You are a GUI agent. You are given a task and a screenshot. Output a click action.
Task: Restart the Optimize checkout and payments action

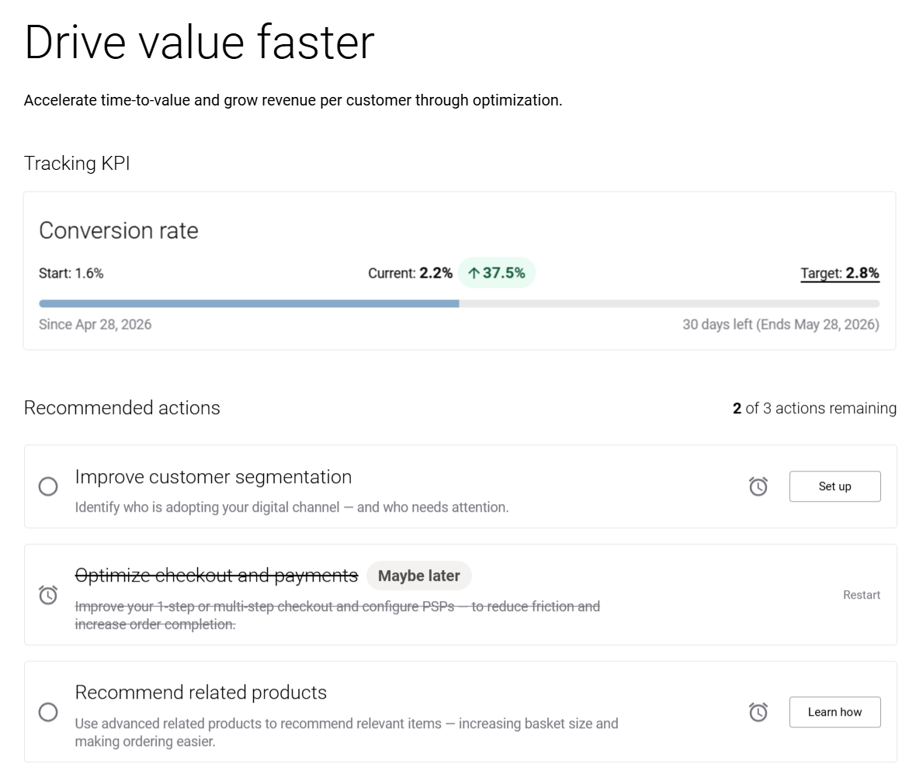tap(861, 595)
